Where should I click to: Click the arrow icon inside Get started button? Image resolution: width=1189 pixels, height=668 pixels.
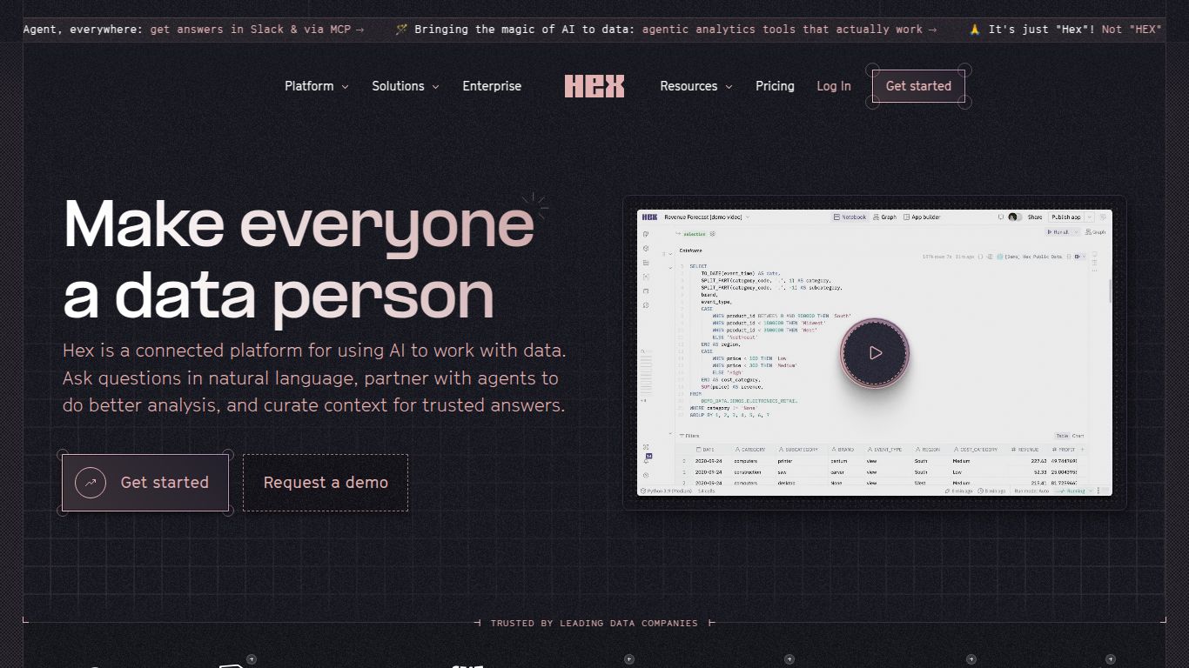89,482
